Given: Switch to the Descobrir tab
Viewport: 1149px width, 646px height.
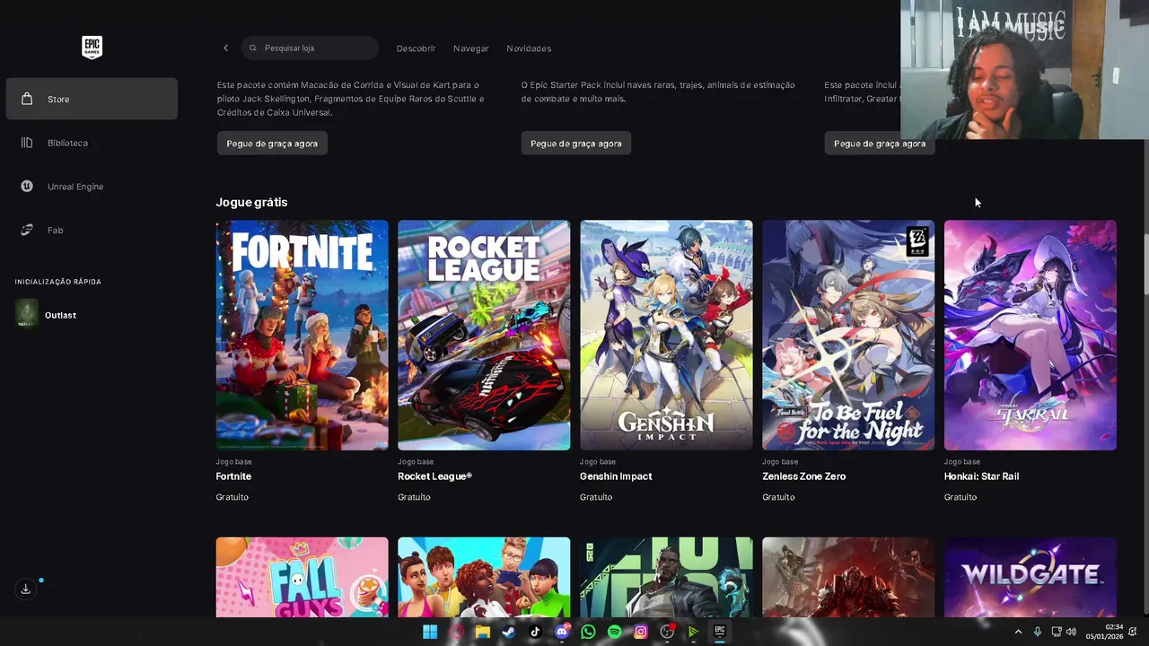Looking at the screenshot, I should coord(416,48).
